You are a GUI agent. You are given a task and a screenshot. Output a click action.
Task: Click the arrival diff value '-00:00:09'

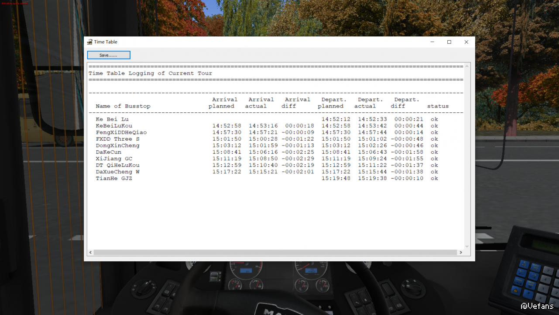point(298,132)
